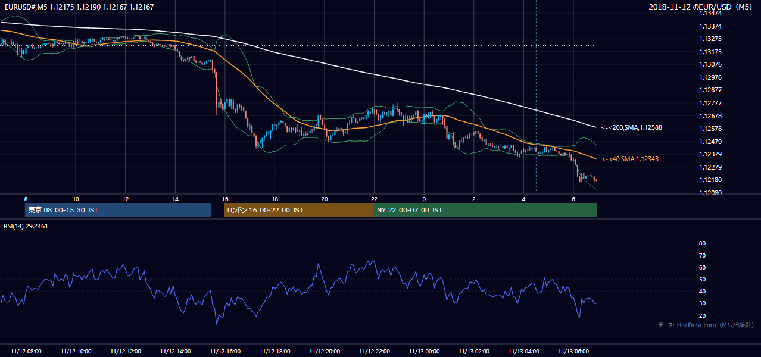Click the 11/12 14:00 date label

tap(176, 352)
